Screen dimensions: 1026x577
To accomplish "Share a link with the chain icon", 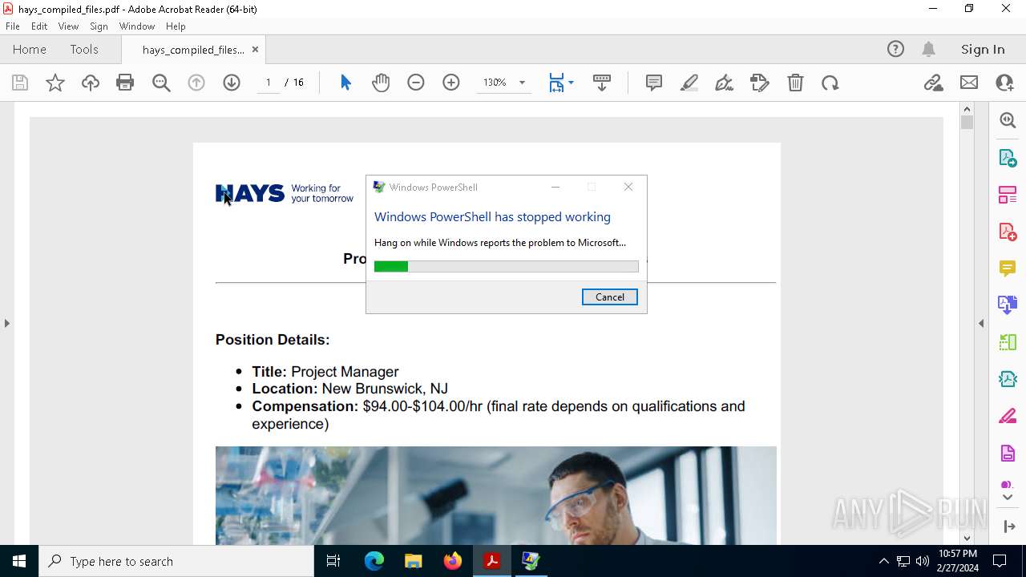I will (934, 83).
